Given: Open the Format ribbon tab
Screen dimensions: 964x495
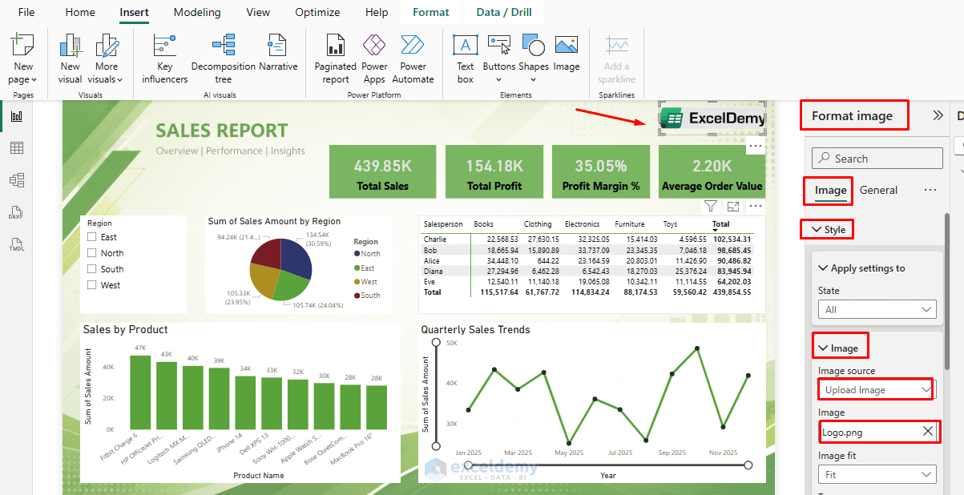Looking at the screenshot, I should point(431,12).
